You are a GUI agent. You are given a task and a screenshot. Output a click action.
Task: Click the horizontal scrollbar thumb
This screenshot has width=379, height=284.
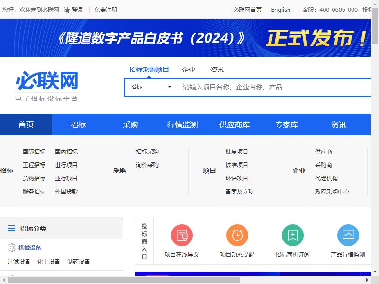[x=124, y=280]
